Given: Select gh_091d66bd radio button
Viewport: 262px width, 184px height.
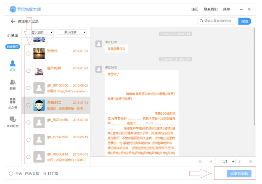Looking at the screenshot, I should coord(29,88).
